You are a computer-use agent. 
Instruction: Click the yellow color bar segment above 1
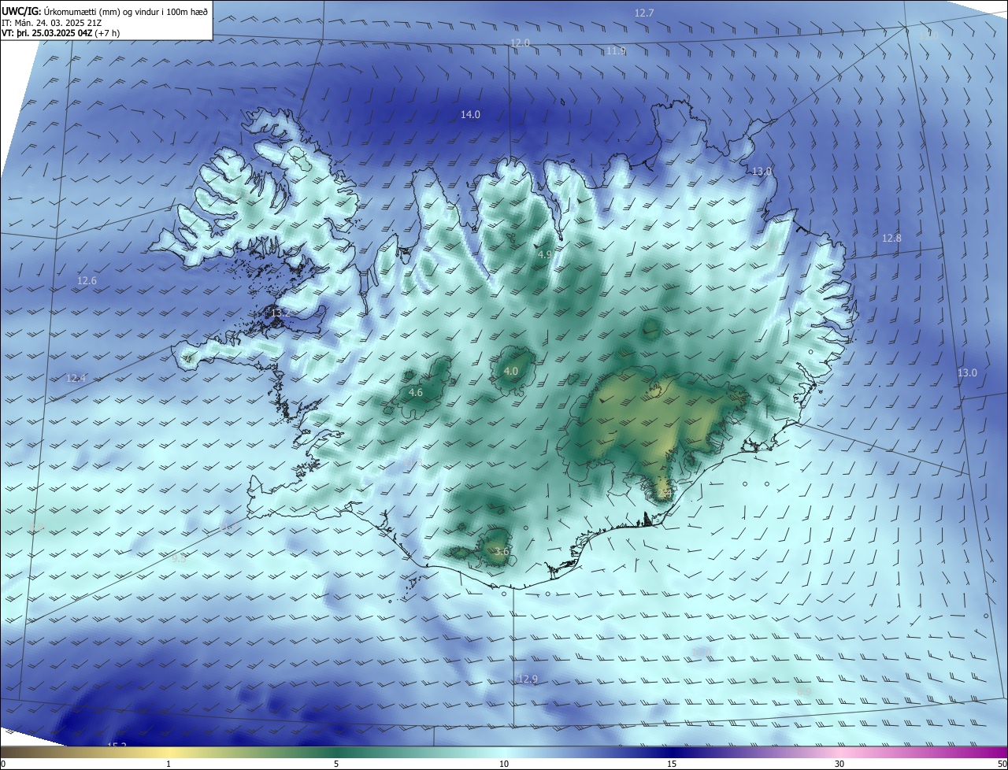tap(169, 753)
